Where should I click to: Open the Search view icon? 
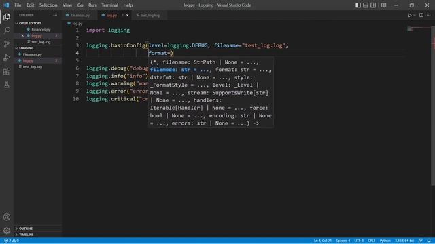(7, 30)
